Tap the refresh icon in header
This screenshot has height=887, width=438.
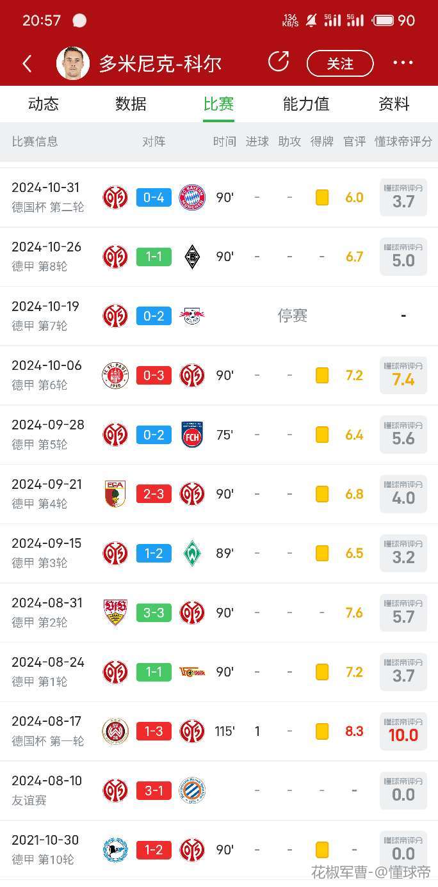[x=279, y=62]
